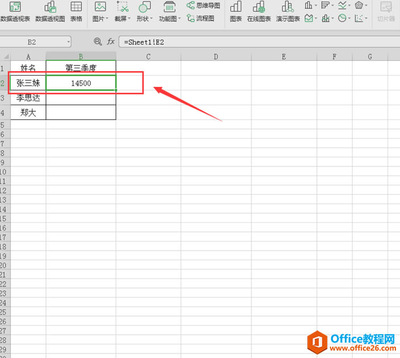Insert a combo chart from ribbon
400x358 pixels.
point(325,18)
